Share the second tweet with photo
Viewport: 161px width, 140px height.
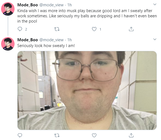tap(131, 135)
